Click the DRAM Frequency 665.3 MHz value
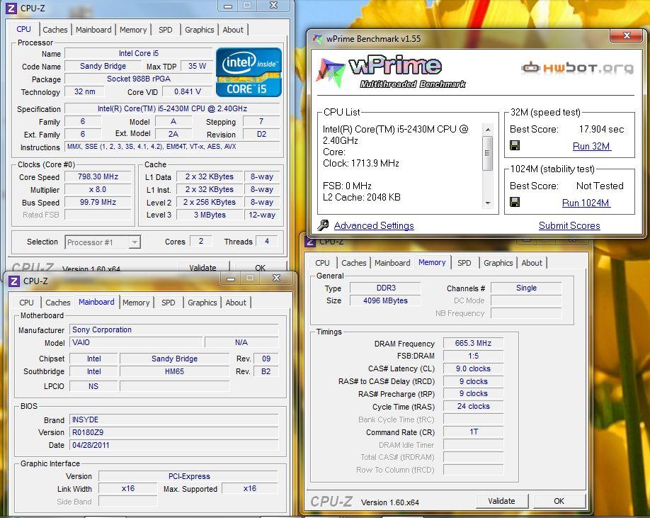Screen dimensions: 650x518 coord(473,344)
